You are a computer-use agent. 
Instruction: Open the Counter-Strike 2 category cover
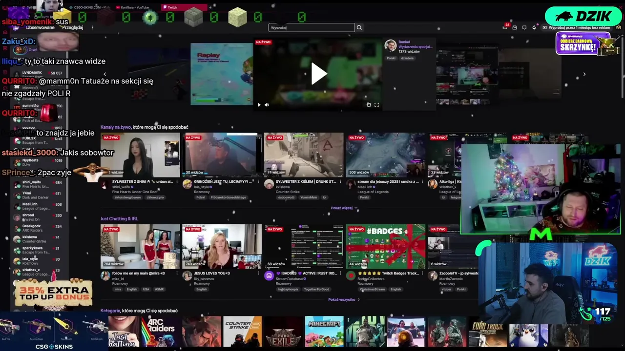point(243,331)
